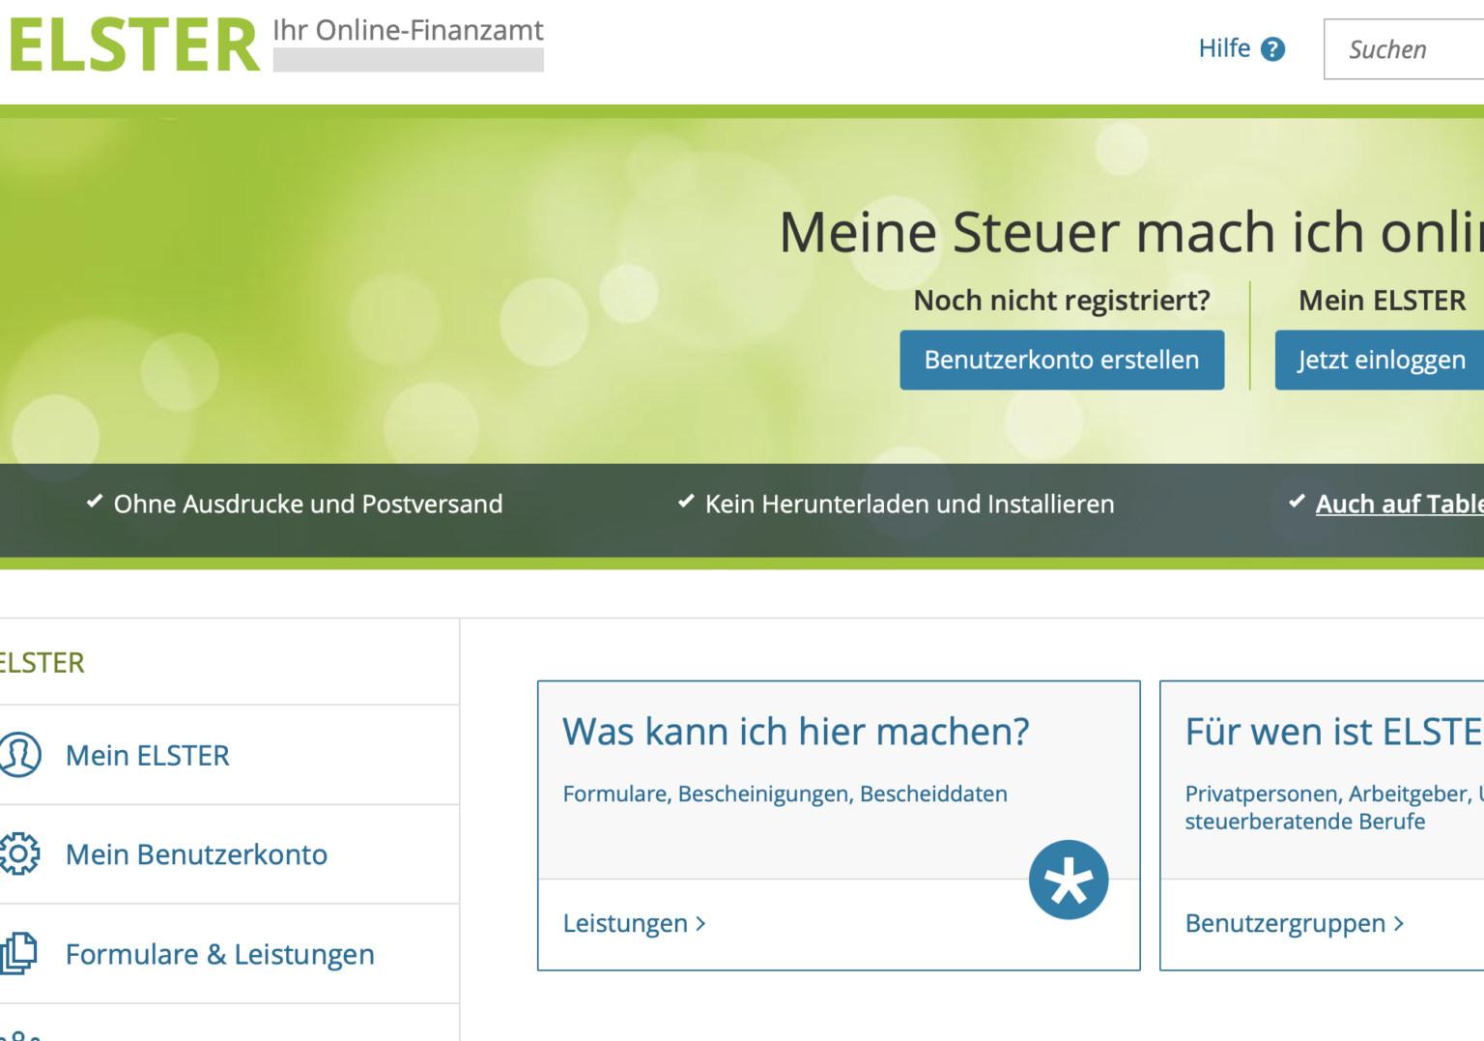
Task: Click the Hilfe link text
Action: point(1224,48)
